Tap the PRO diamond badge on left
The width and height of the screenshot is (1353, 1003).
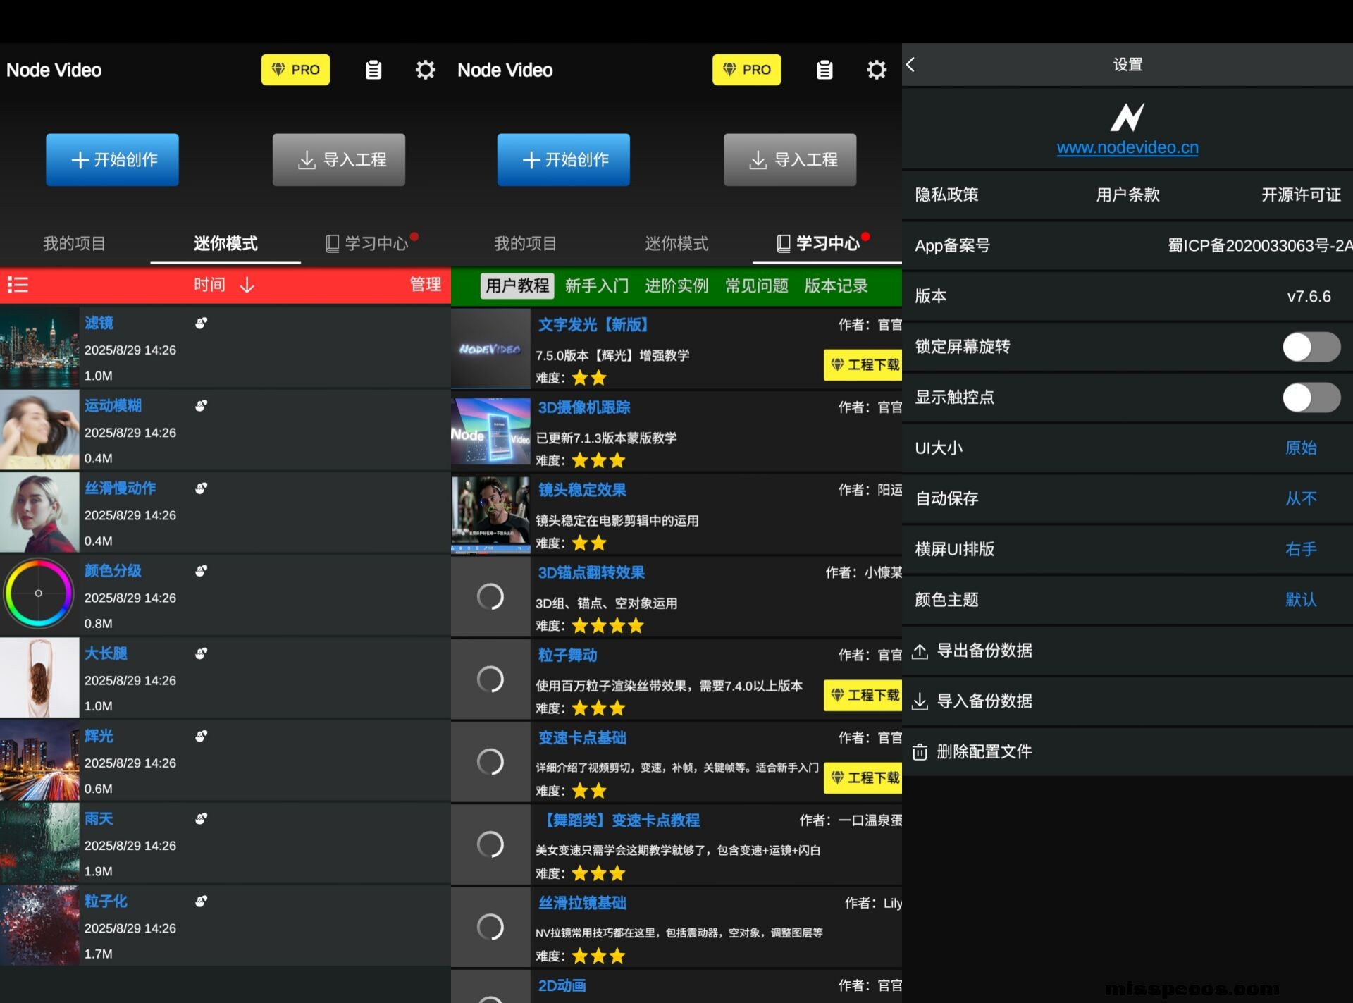[295, 70]
